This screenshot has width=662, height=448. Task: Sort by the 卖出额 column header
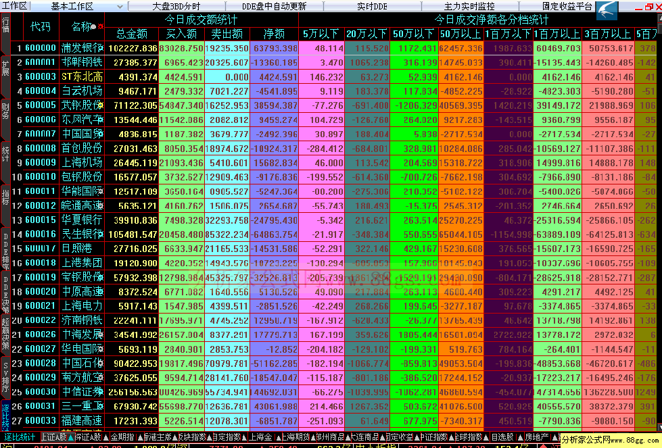tap(227, 34)
